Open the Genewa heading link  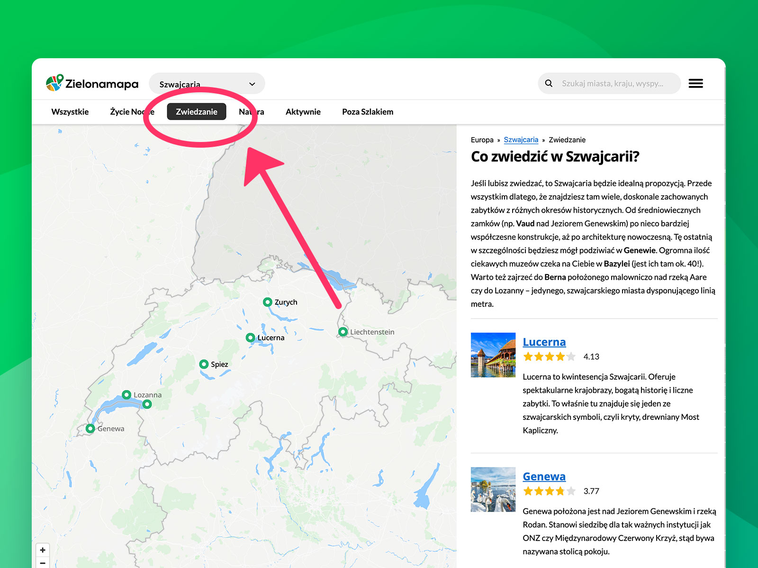pos(544,476)
